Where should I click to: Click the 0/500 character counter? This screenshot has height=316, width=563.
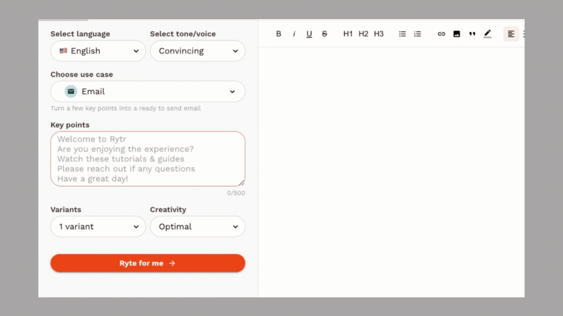pos(236,193)
